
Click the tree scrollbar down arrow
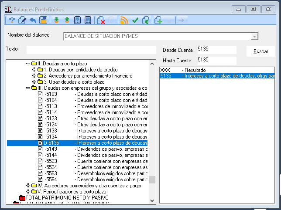coord(152,201)
